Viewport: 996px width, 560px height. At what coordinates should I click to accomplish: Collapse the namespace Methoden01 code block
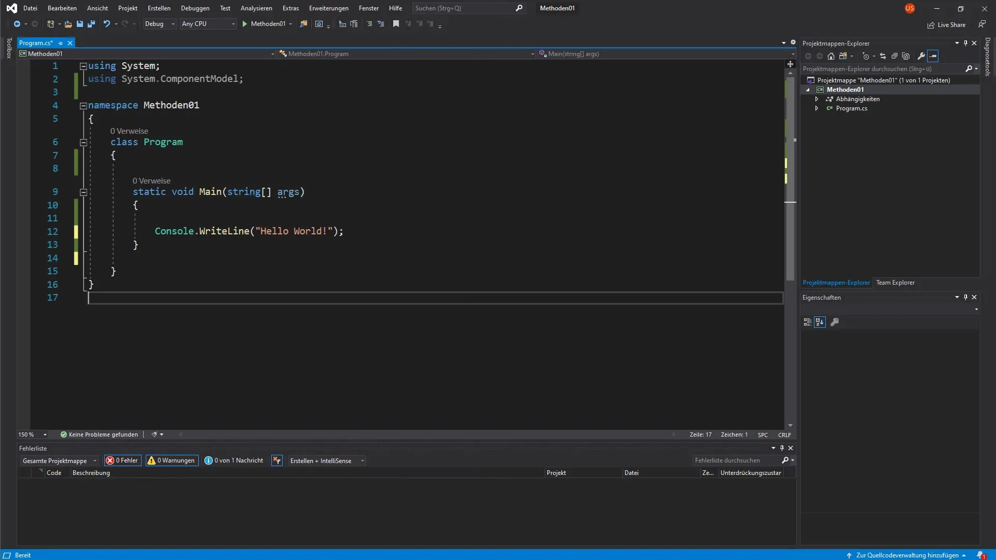click(83, 106)
